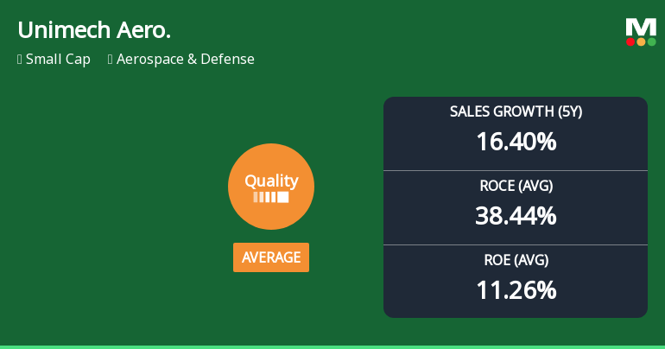Click the 38.44% ROCE value

516,215
